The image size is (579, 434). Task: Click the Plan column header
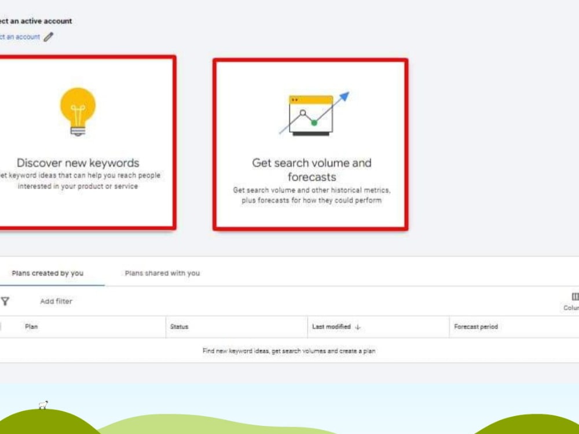tap(31, 327)
